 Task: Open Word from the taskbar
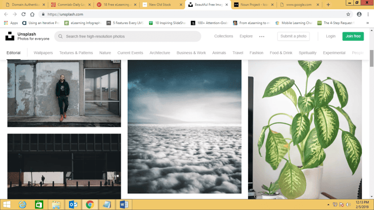[124, 204]
